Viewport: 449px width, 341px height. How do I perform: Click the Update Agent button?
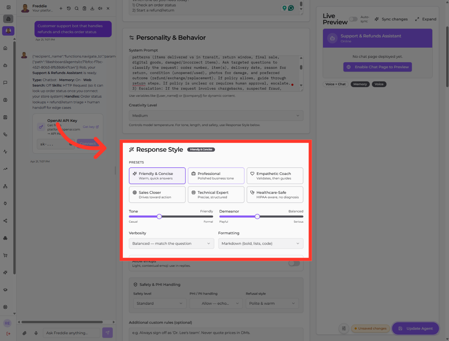click(x=416, y=328)
